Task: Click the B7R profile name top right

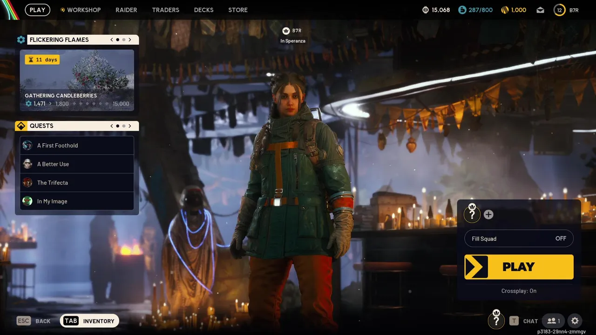Action: (574, 10)
